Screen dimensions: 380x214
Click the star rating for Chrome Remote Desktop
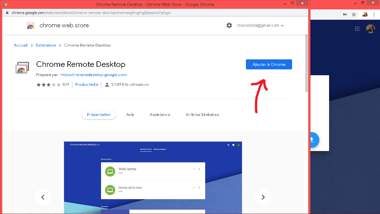[48, 84]
